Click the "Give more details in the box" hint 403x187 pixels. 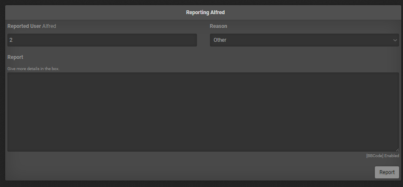(33, 69)
